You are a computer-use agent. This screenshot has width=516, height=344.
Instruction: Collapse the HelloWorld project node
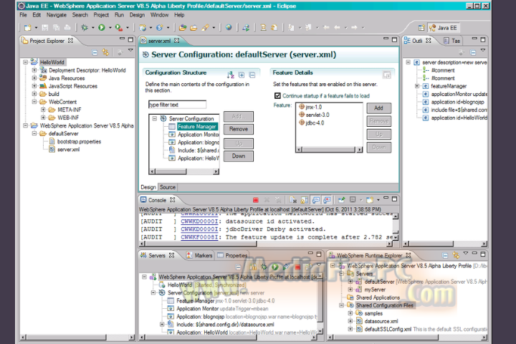click(x=25, y=62)
